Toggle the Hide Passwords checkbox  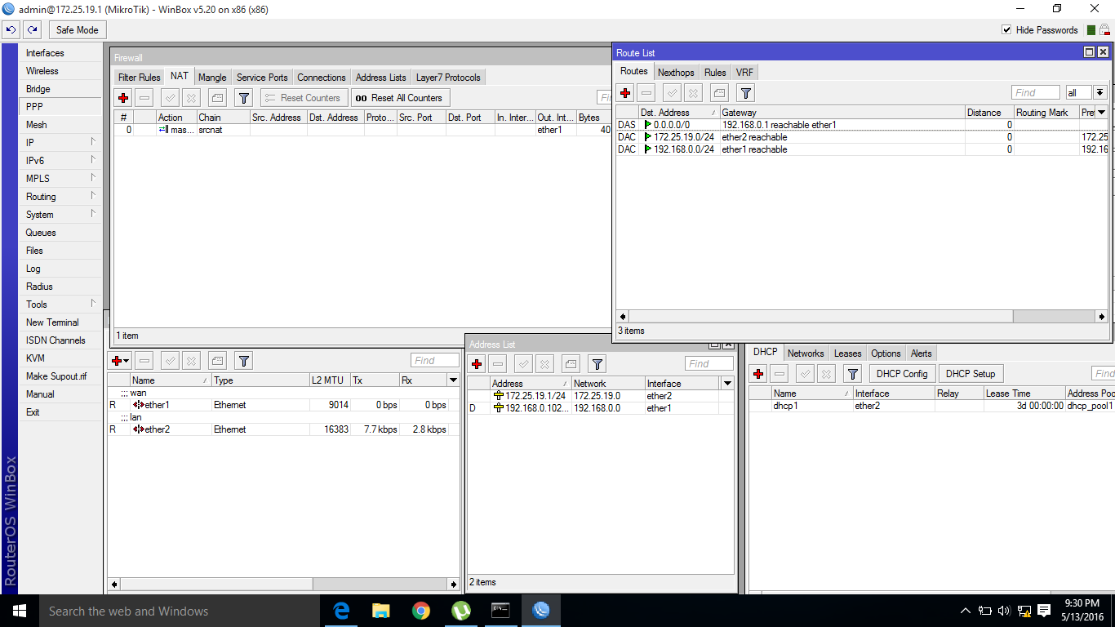1006,30
